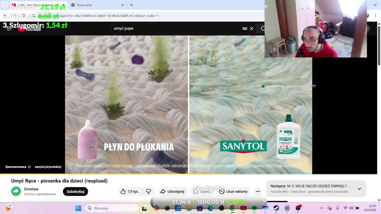381x214 pixels.
Task: Open the Windows Start menu
Action: click(x=78, y=208)
